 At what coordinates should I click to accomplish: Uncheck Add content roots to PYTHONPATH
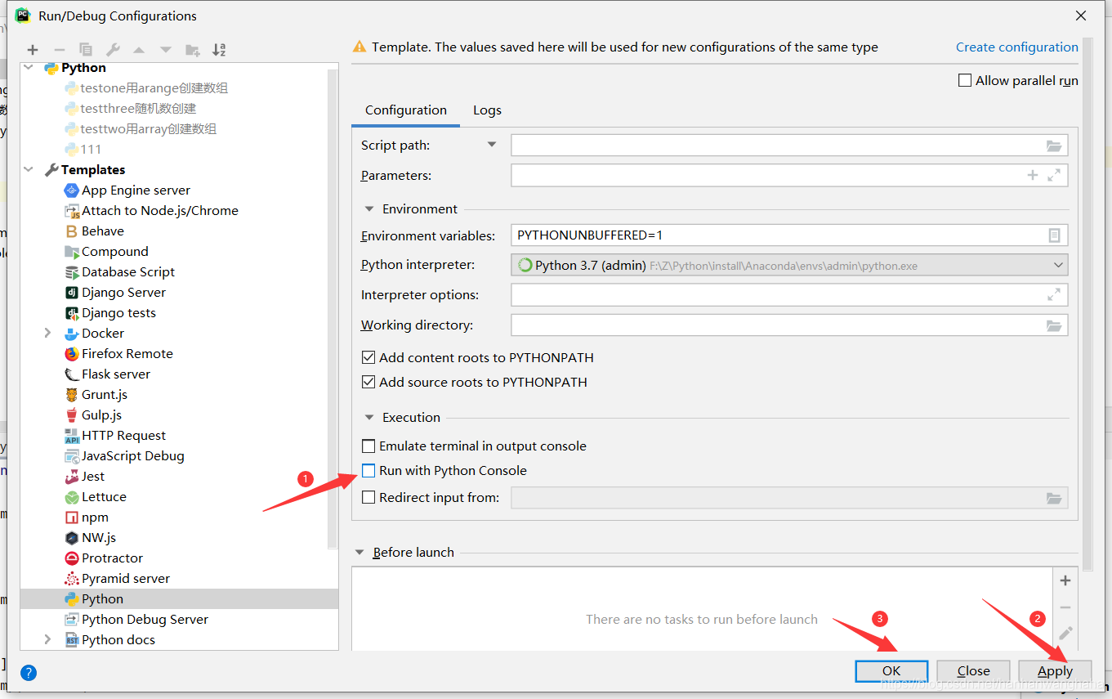(x=368, y=357)
